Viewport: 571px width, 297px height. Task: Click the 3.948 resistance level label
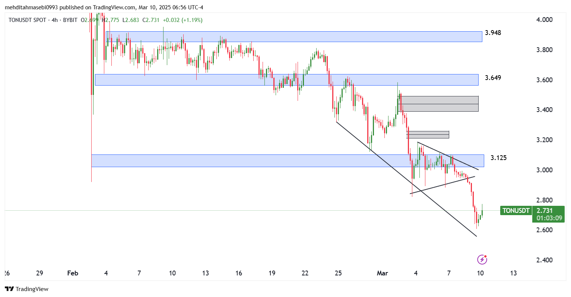tap(493, 33)
